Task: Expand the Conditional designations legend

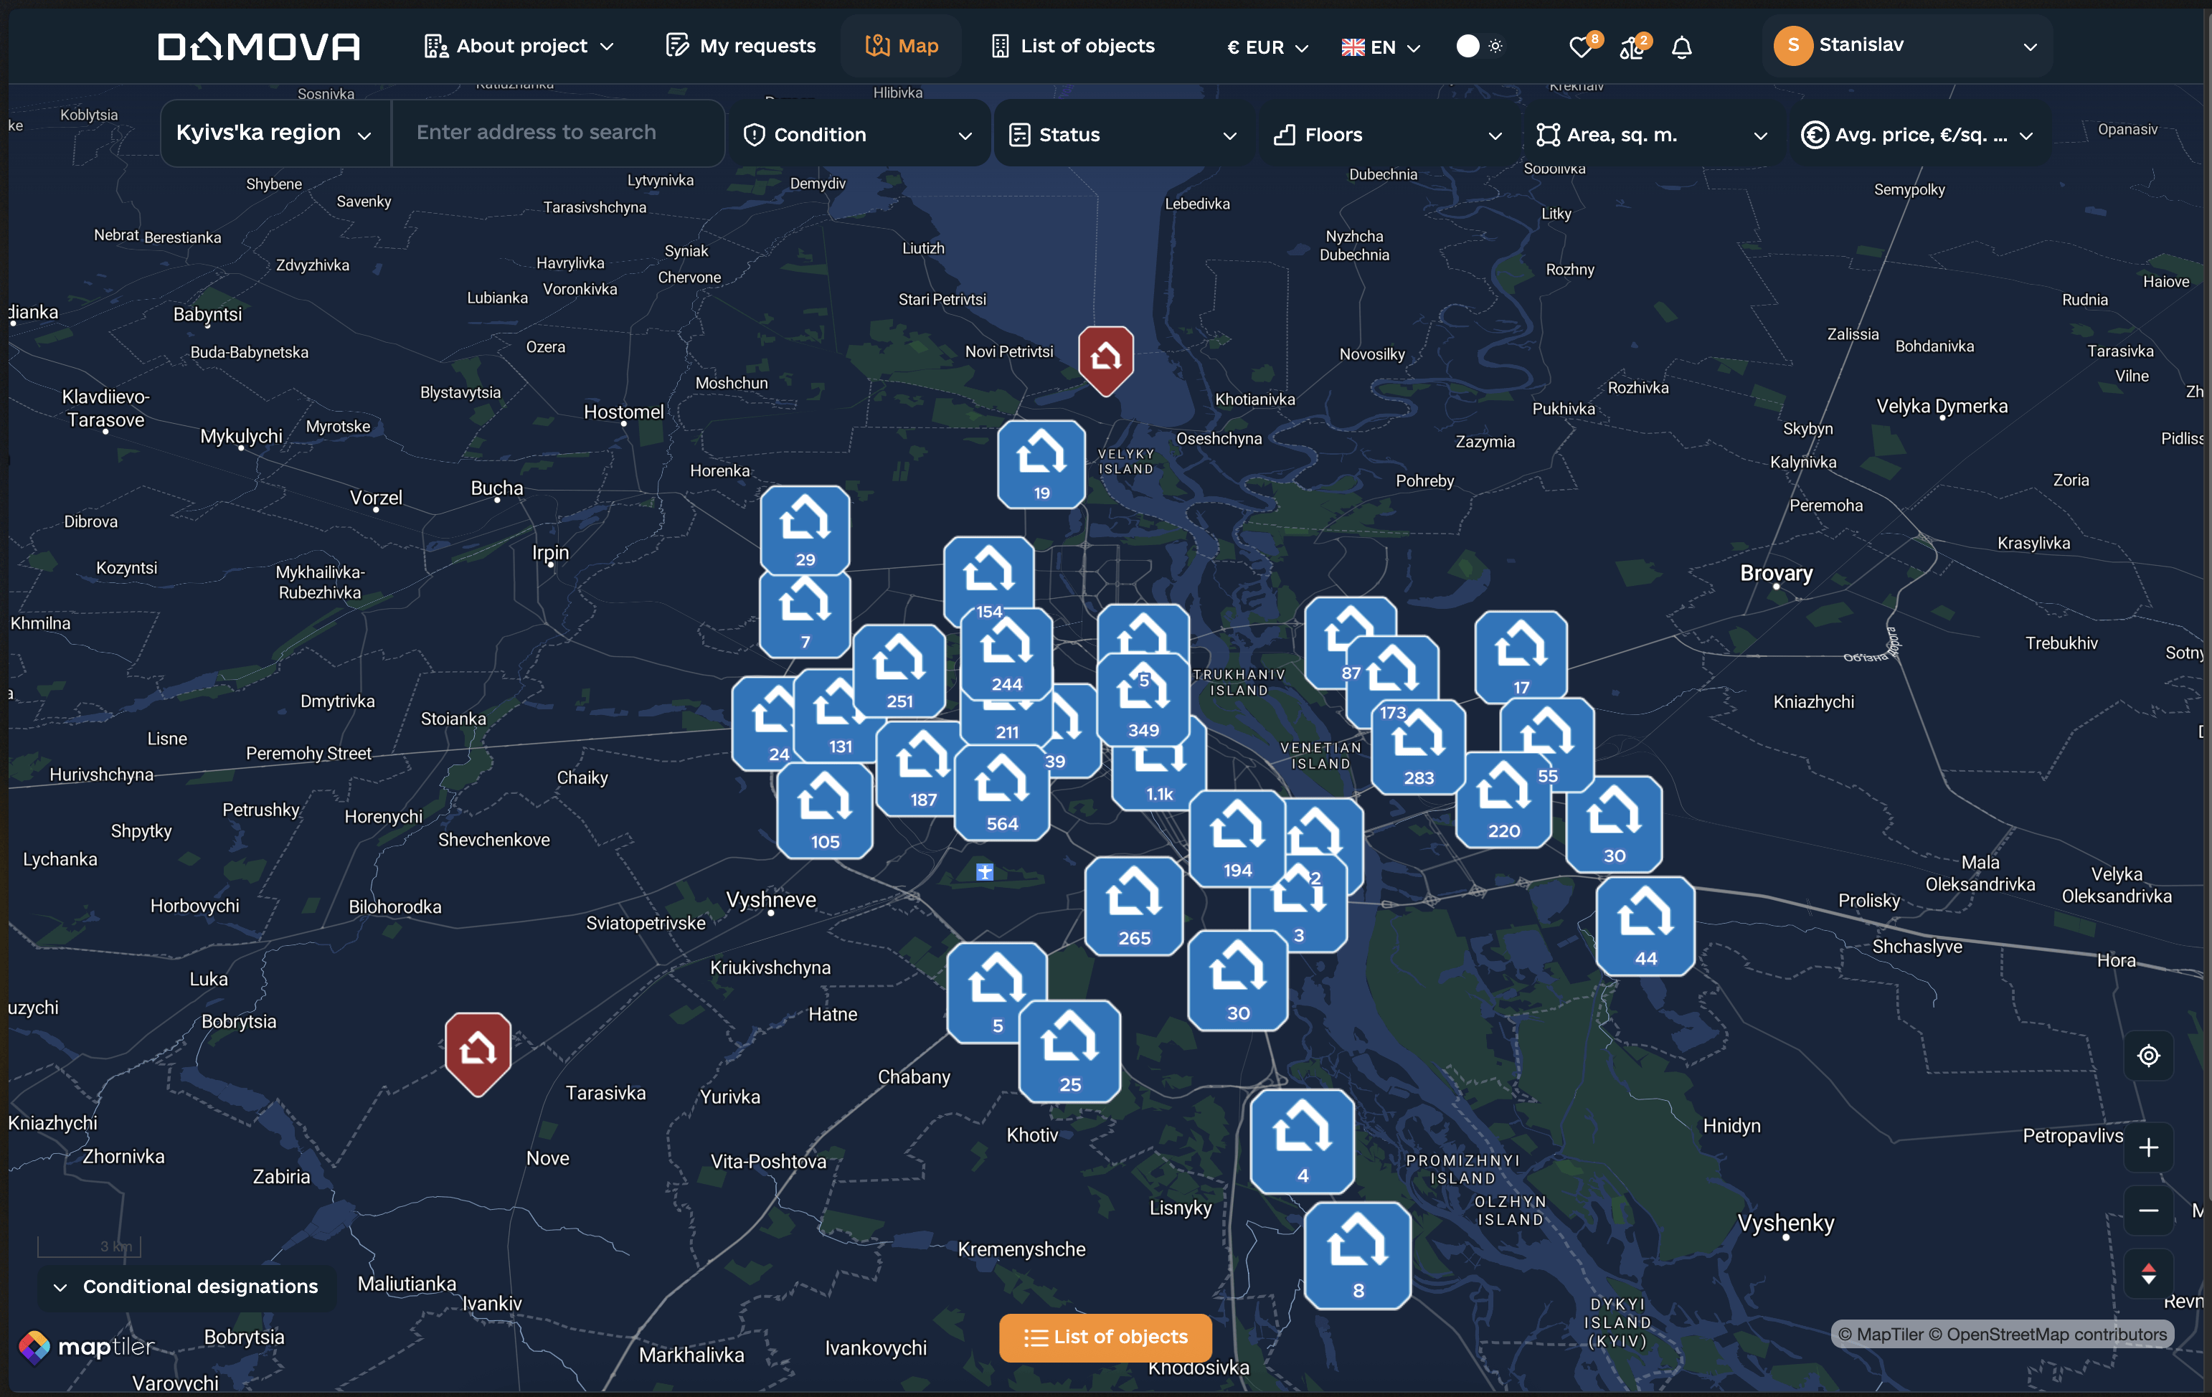Action: [187, 1286]
